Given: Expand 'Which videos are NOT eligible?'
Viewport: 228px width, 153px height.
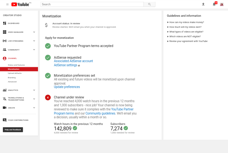Looking at the screenshot, I should [184, 37].
